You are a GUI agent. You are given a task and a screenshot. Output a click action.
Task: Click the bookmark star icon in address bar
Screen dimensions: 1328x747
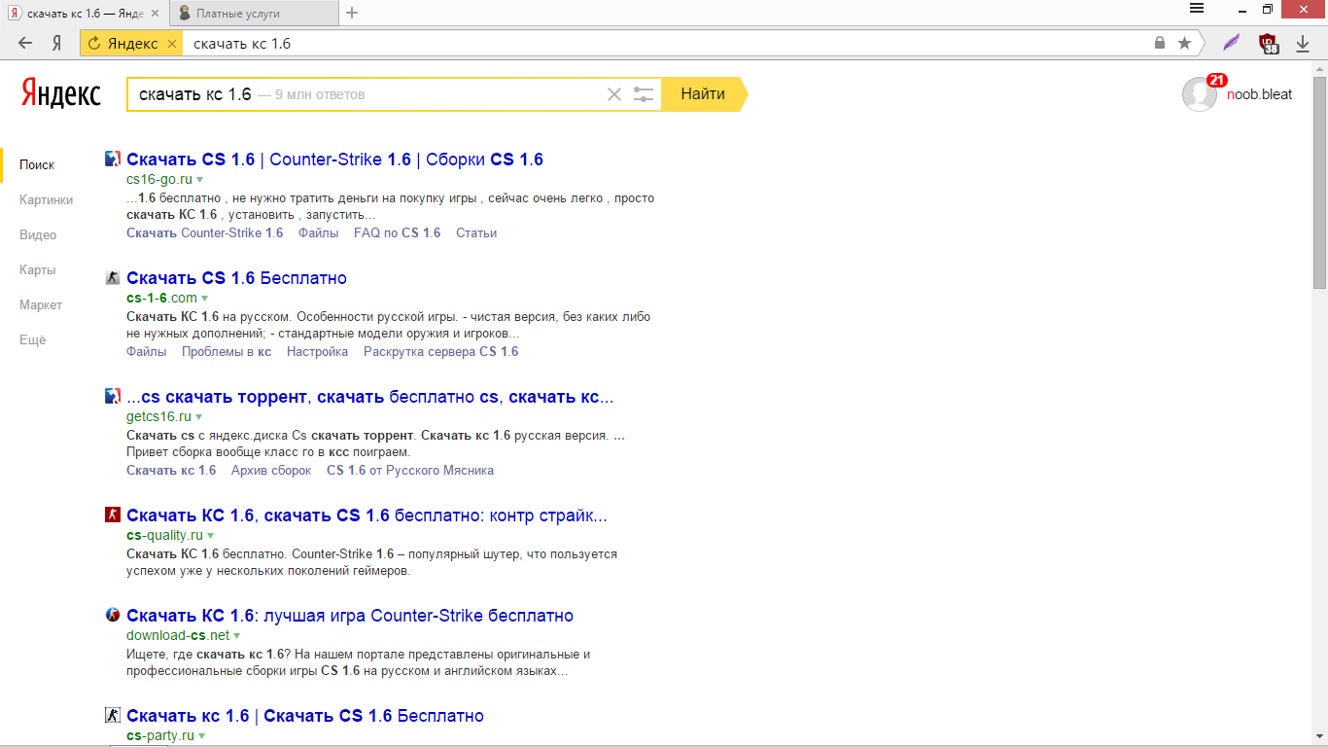click(1184, 43)
